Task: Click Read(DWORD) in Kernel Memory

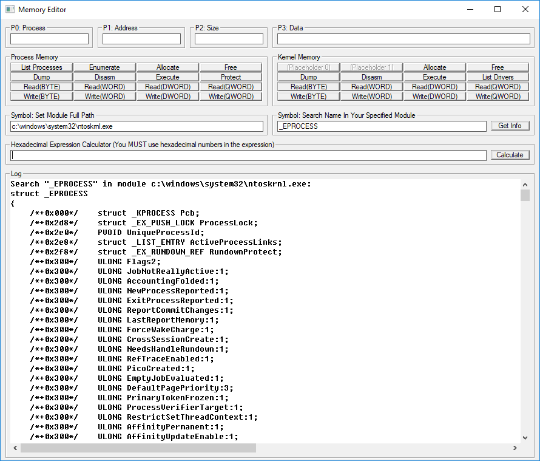Action: (434, 86)
